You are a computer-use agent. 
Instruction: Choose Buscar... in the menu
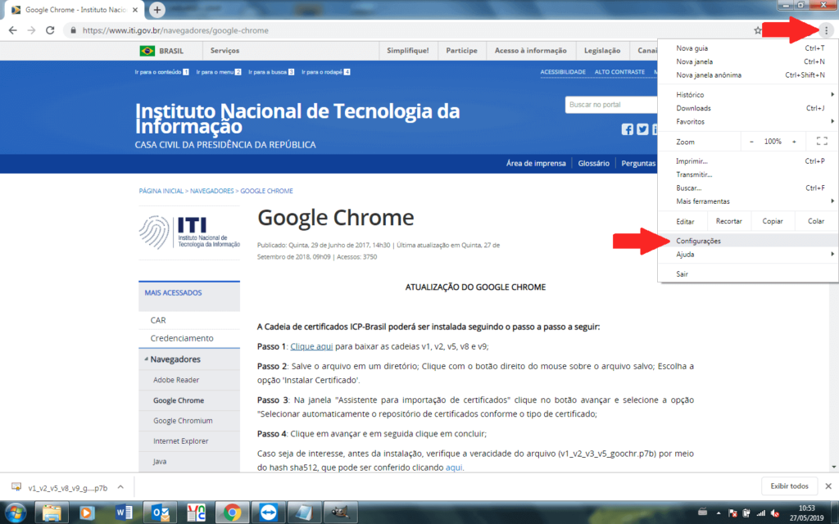coord(748,187)
